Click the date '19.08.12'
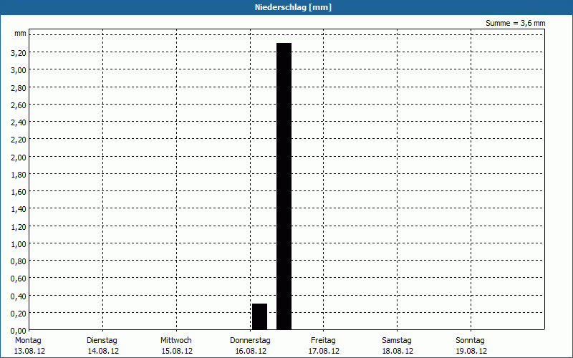Image resolution: width=573 pixels, height=358 pixels. point(471,352)
